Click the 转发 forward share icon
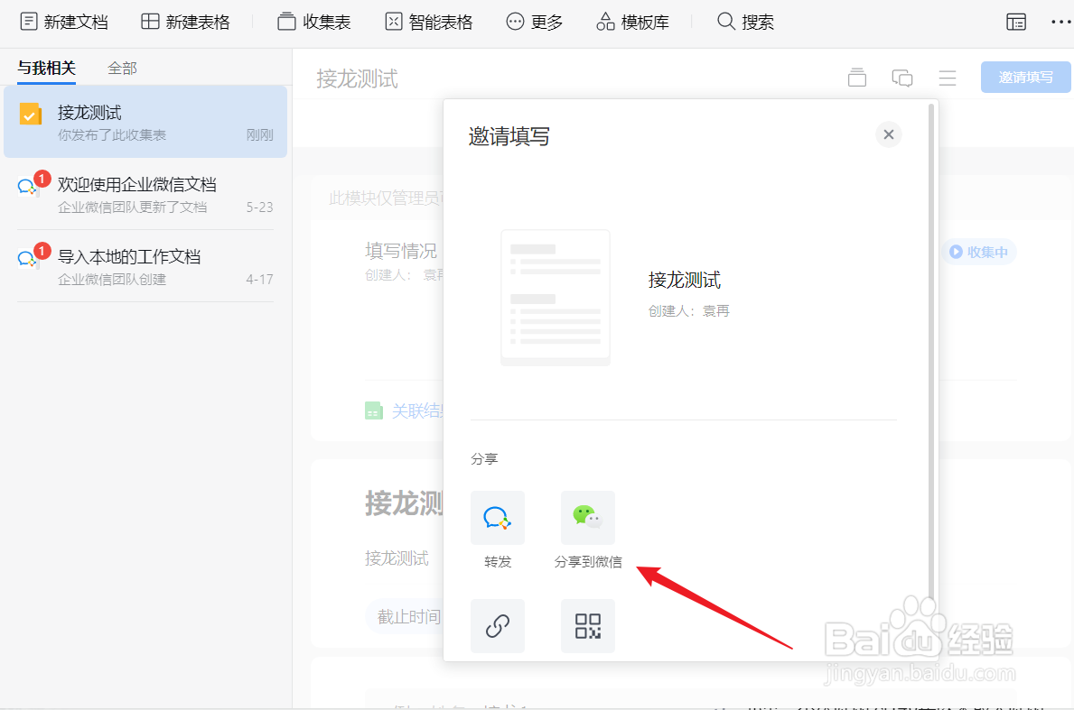 [x=497, y=518]
